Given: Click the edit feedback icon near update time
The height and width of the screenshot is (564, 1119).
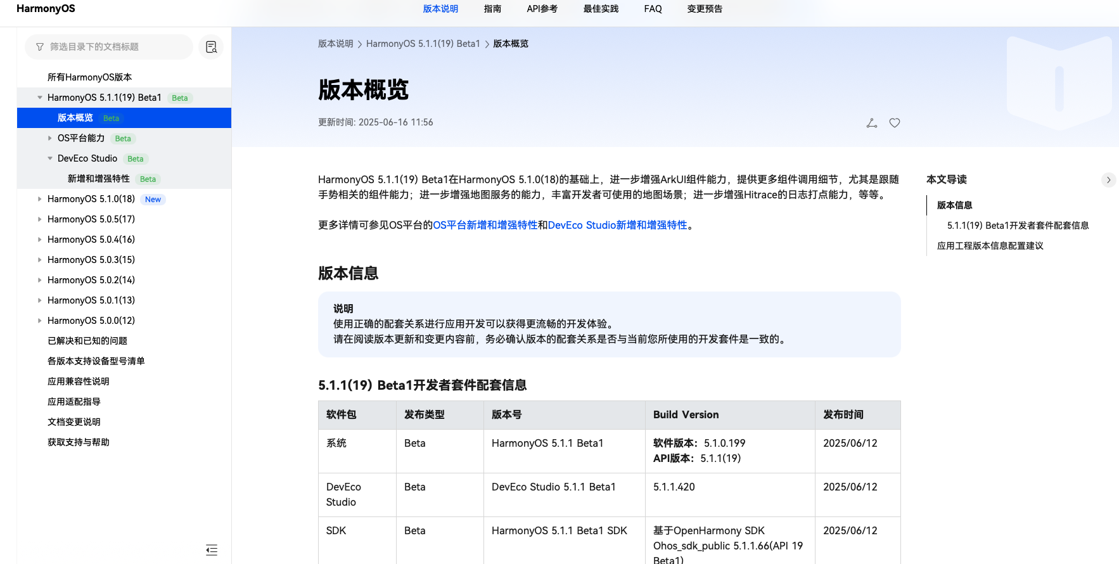Looking at the screenshot, I should coord(872,123).
